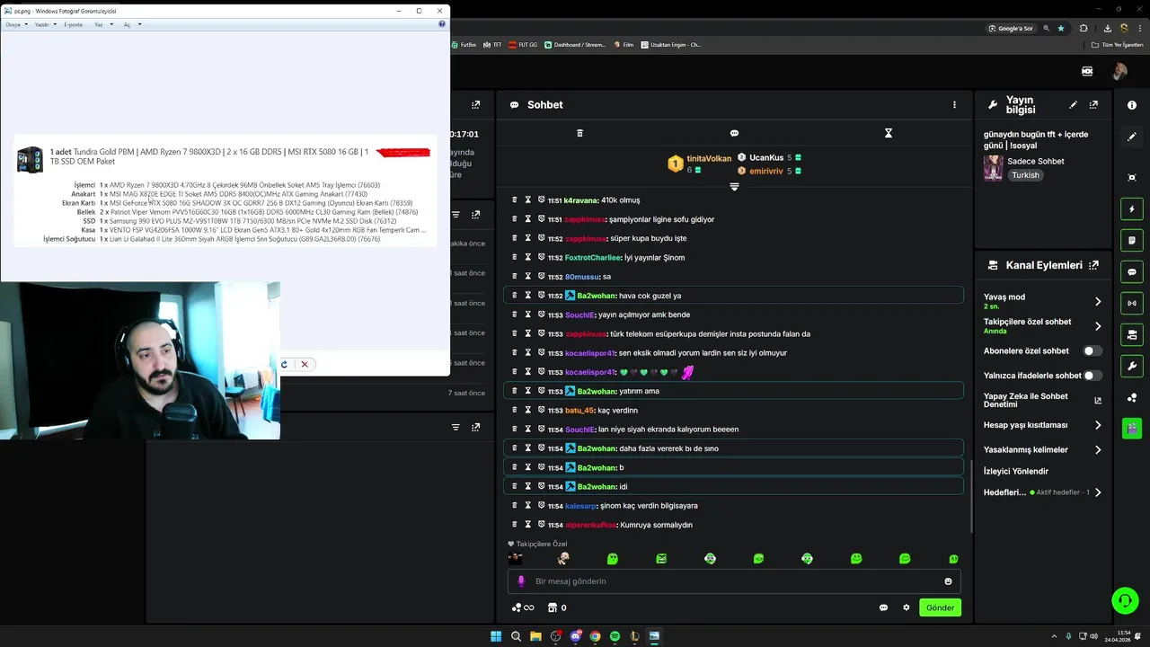This screenshot has height=647, width=1150.
Task: Click the trash icon in chat toolbar
Action: pos(579,133)
